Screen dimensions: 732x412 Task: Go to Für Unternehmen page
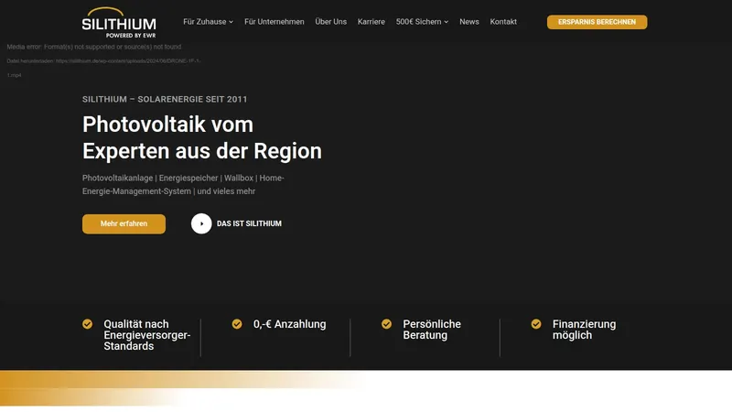(x=274, y=22)
